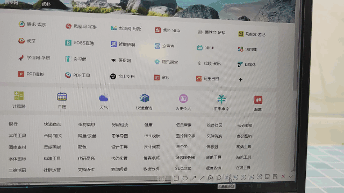Image resolution: width=344 pixels, height=193 pixels.
Task: Pin screenshot using the monitor icon
Action: [267, 176]
